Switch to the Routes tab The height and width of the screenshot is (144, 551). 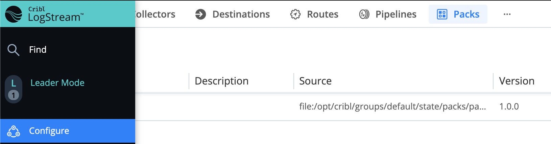pyautogui.click(x=314, y=14)
